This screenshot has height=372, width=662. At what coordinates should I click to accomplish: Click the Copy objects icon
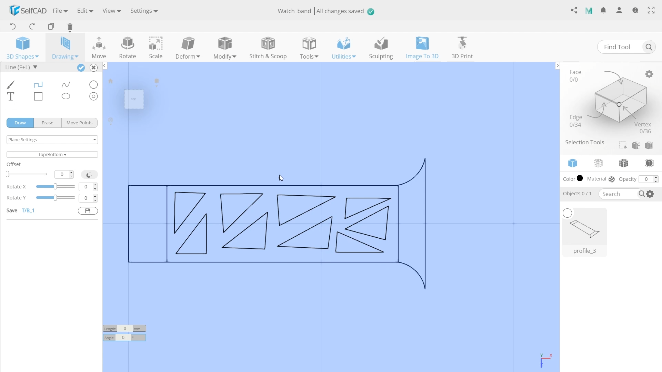(x=51, y=27)
